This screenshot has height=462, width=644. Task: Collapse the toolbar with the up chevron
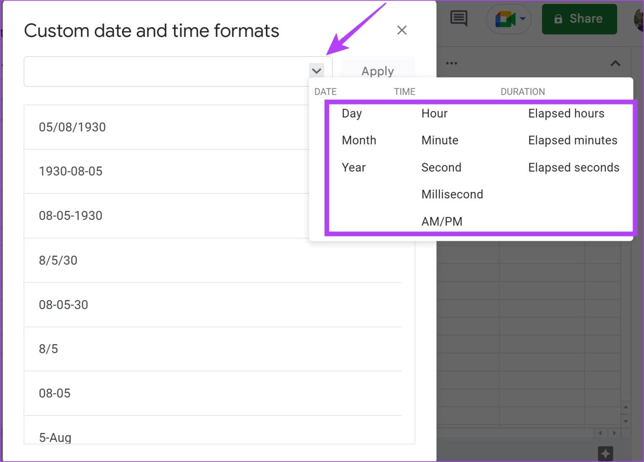pyautogui.click(x=615, y=63)
